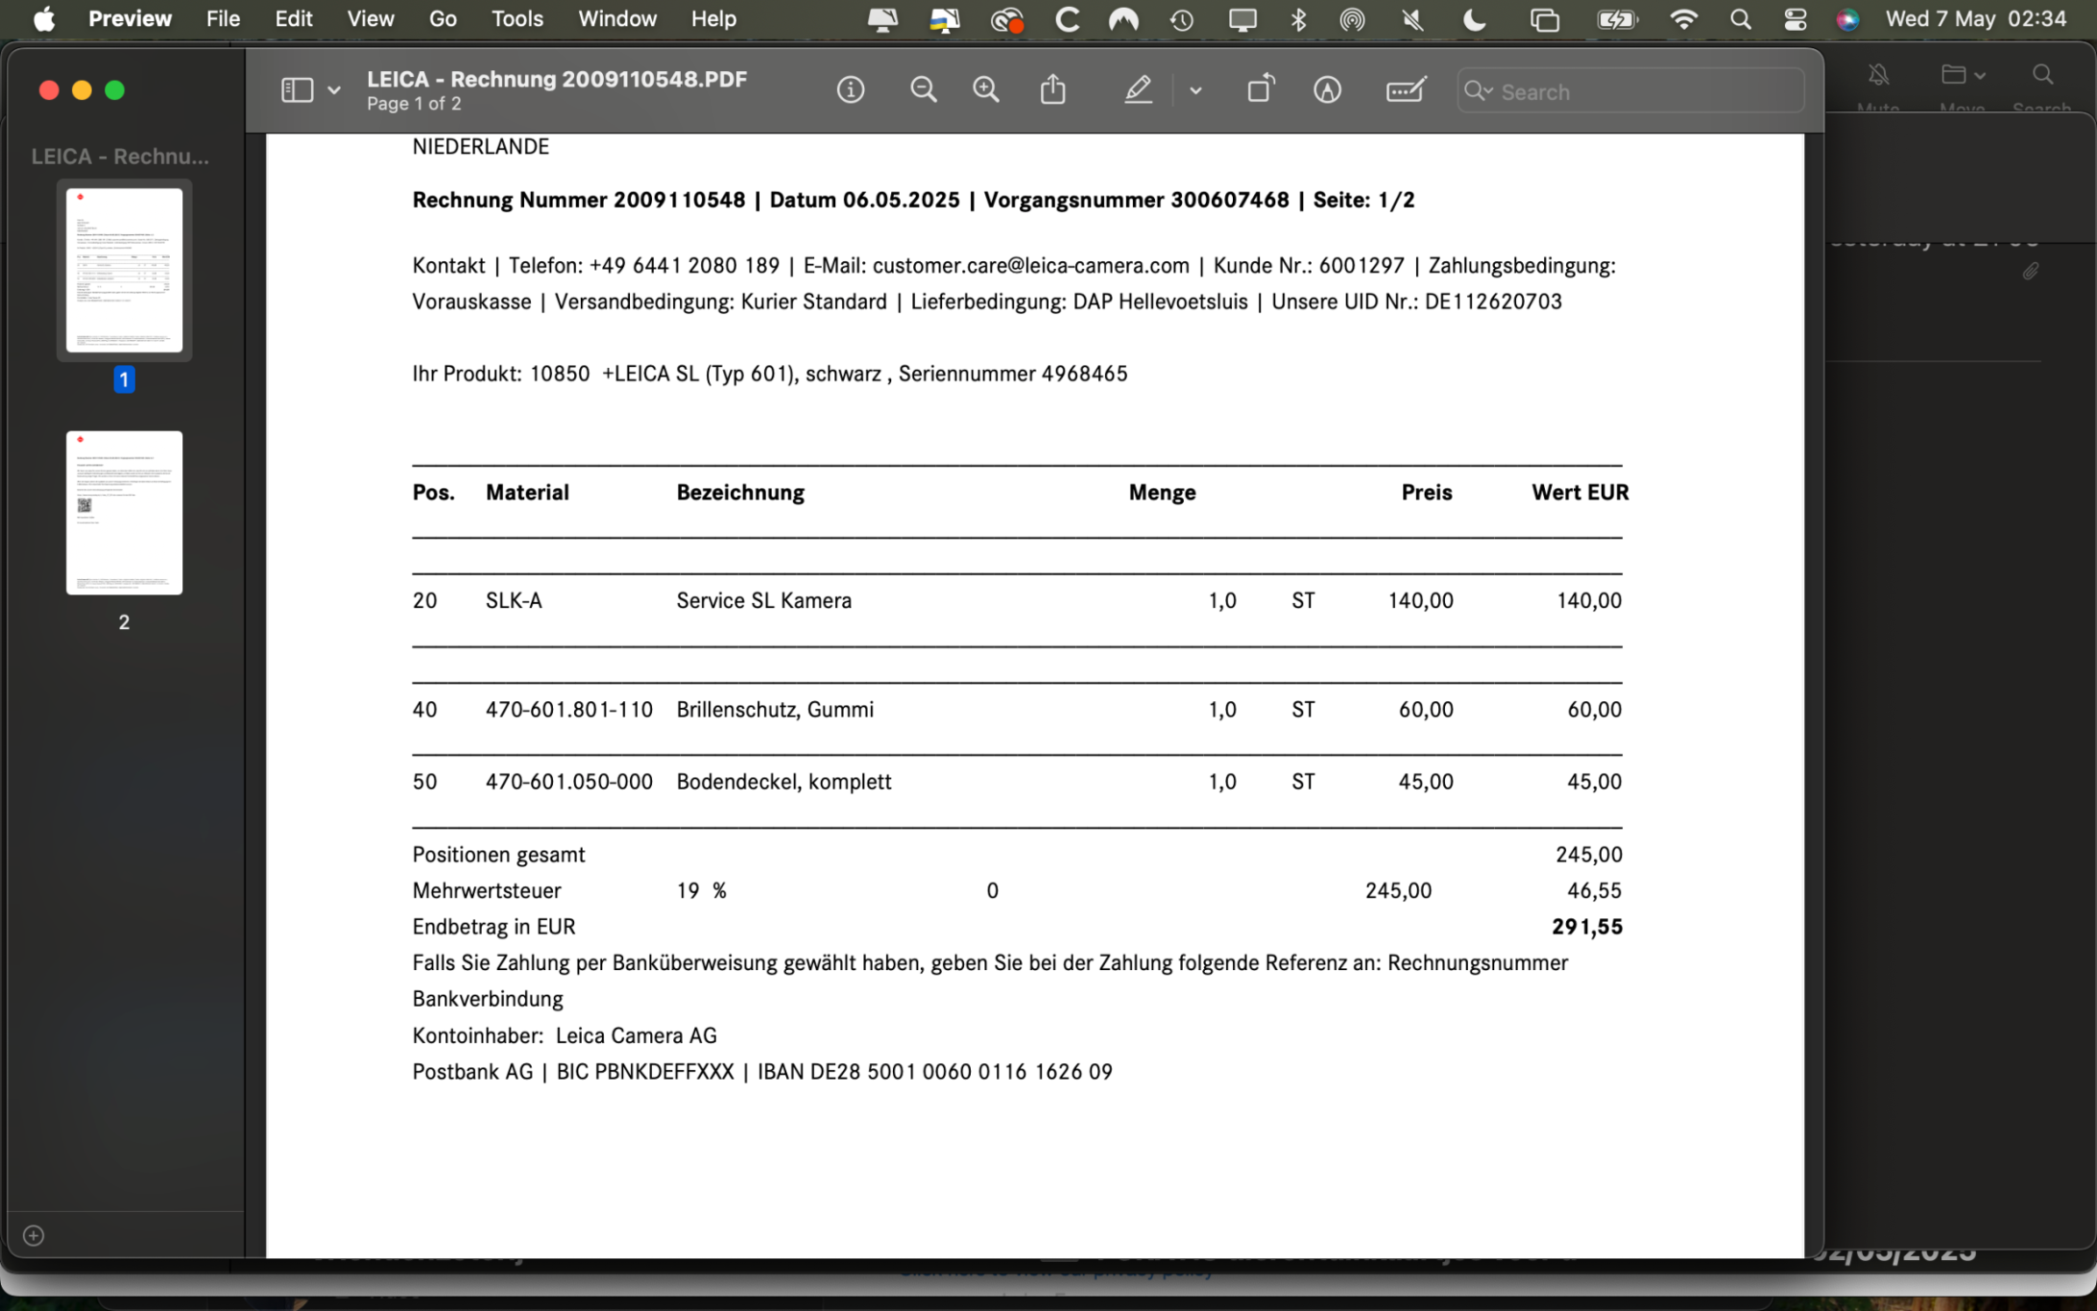Image resolution: width=2097 pixels, height=1311 pixels.
Task: Click the Share icon in toolbar
Action: [x=1053, y=90]
